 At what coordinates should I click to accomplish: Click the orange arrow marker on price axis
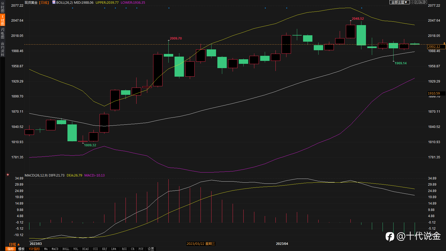point(444,43)
